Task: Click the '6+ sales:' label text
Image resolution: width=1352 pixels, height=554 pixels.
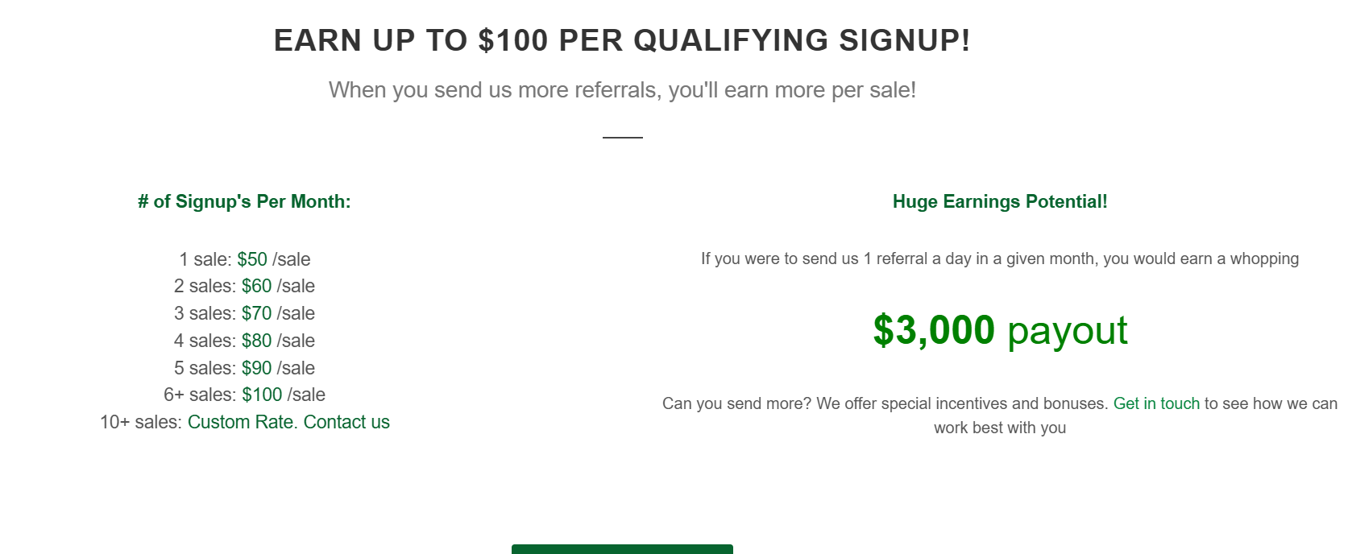Action: coord(200,395)
